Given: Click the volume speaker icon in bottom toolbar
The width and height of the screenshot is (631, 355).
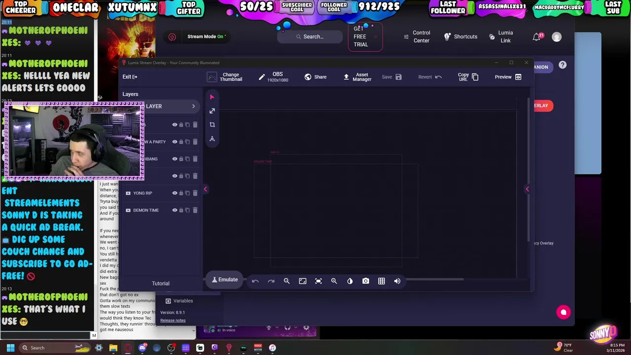Looking at the screenshot, I should pos(397,281).
